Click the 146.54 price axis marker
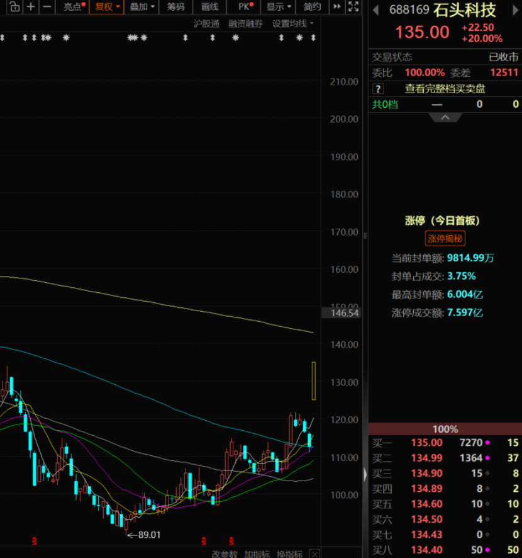Viewport: 522px width, 558px height. [x=342, y=313]
